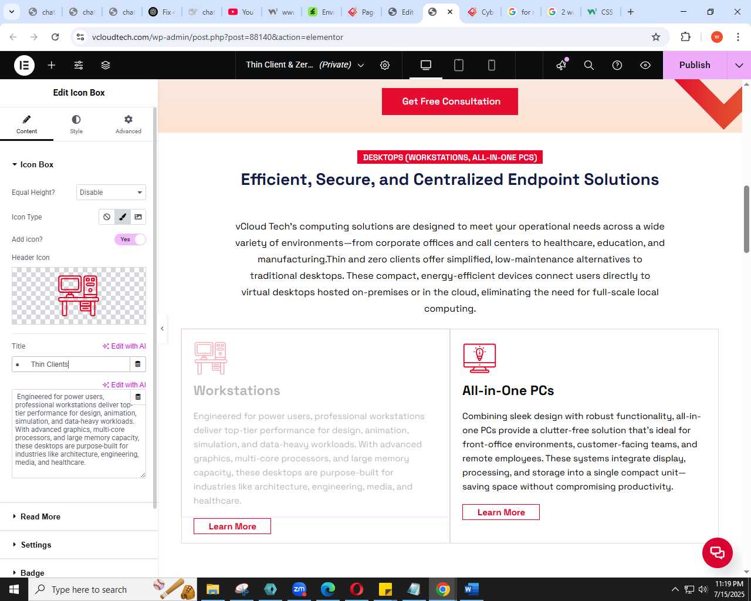The height and width of the screenshot is (601, 751).
Task: Open the Elementor main menu logo
Action: [x=24, y=65]
